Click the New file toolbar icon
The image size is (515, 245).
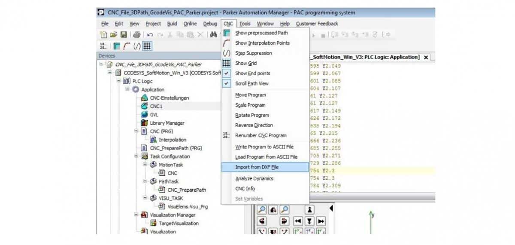coord(103,35)
